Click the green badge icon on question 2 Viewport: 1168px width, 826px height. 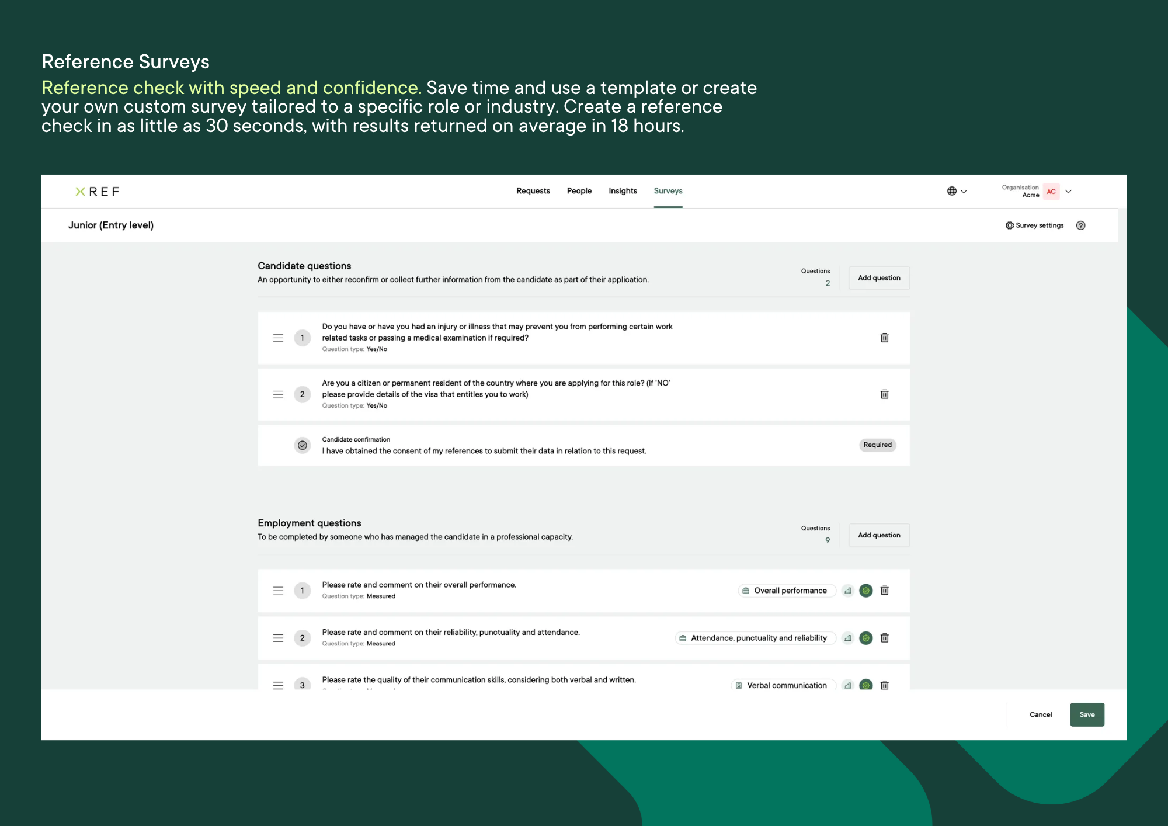(x=866, y=638)
